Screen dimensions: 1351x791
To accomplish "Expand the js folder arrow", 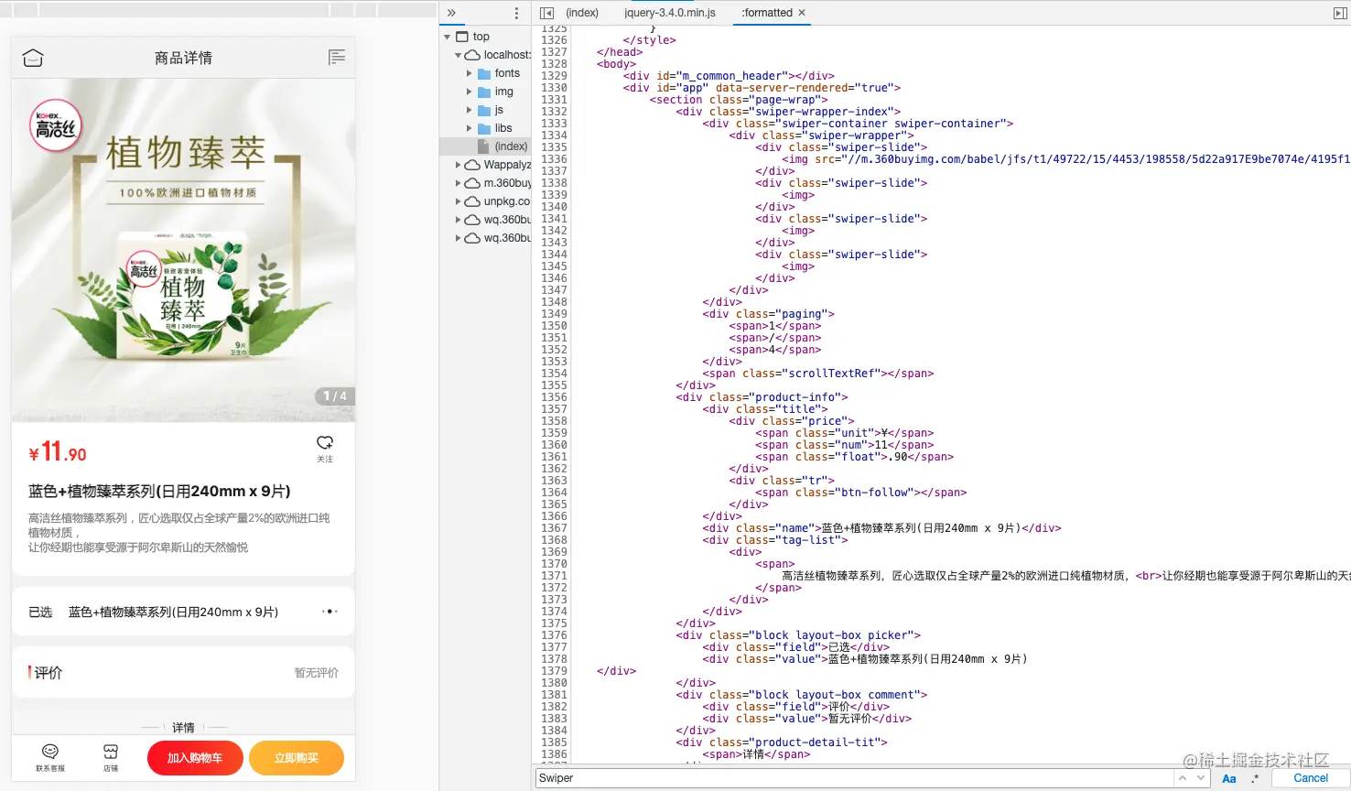I will tap(470, 110).
